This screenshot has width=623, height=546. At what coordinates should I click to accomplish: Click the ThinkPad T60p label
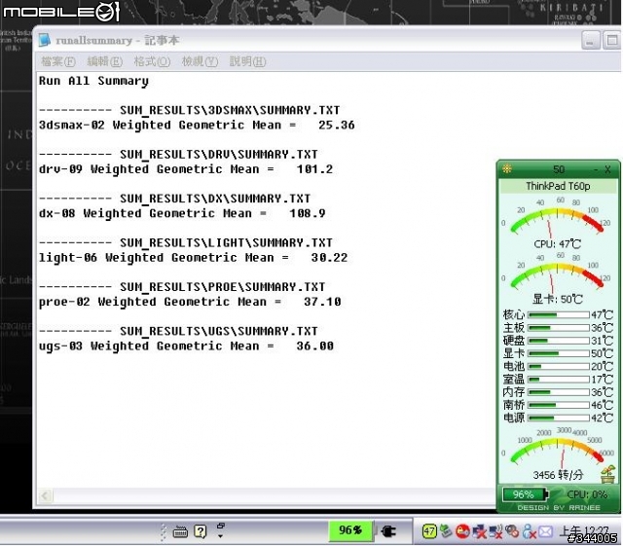pyautogui.click(x=558, y=186)
